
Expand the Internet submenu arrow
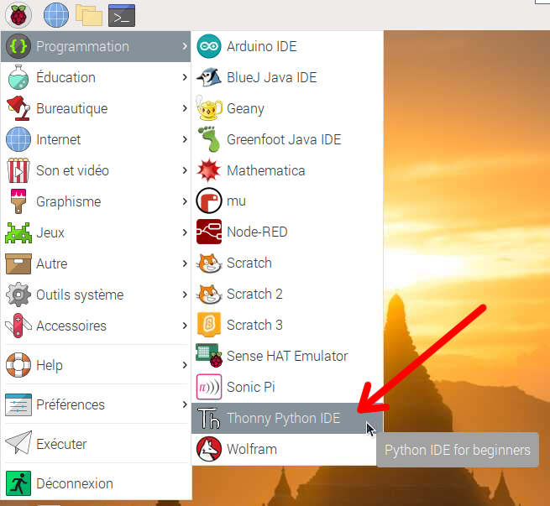click(x=185, y=139)
